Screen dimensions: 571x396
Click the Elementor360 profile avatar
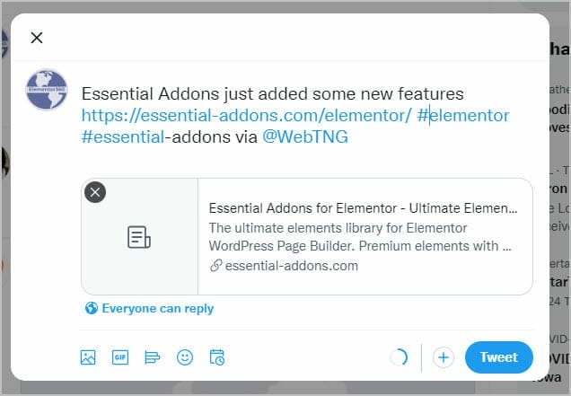click(47, 90)
